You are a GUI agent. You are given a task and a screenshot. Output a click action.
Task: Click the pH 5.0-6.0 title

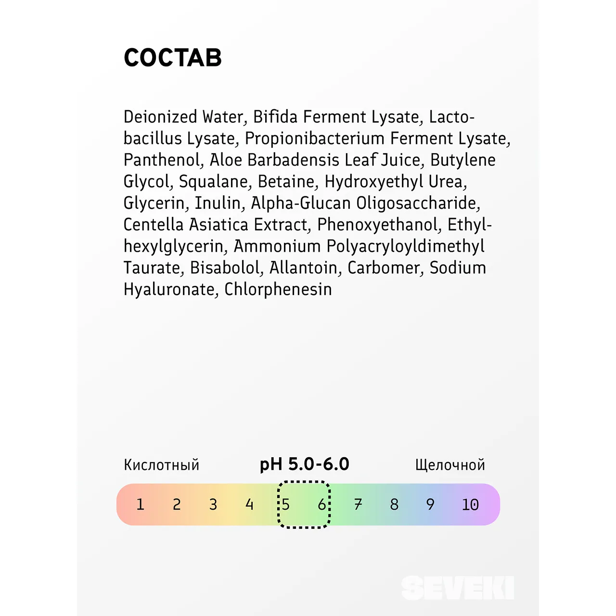304,464
